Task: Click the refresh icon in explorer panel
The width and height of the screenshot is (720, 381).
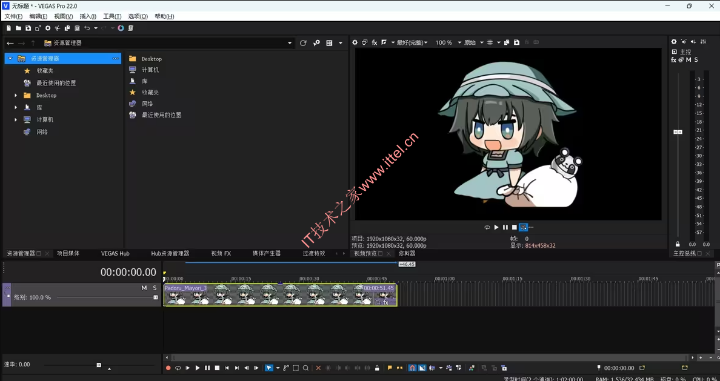Action: pyautogui.click(x=303, y=43)
